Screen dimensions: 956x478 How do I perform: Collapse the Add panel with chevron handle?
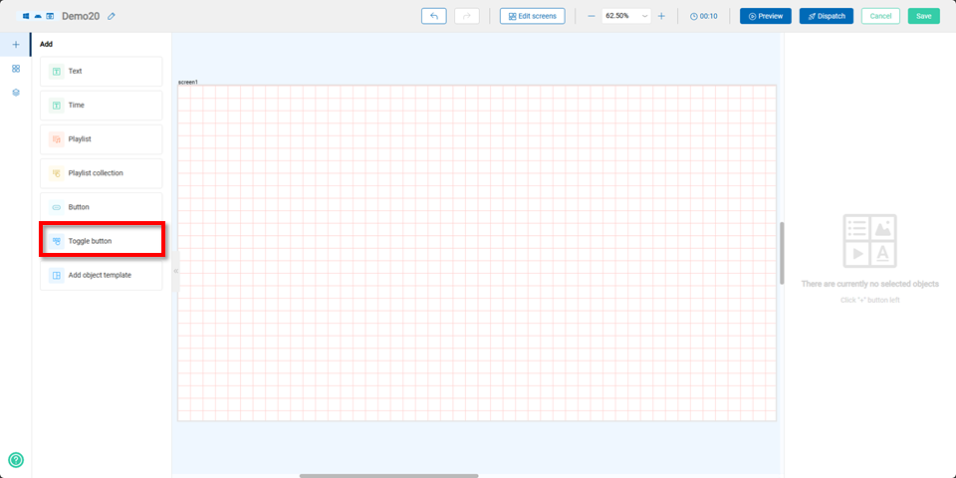[x=176, y=271]
